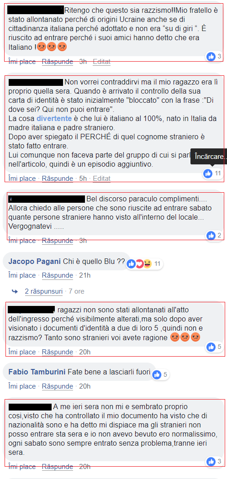The image size is (227, 479).
Task: Open Jacopo Pagani's profile
Action: coord(35,262)
